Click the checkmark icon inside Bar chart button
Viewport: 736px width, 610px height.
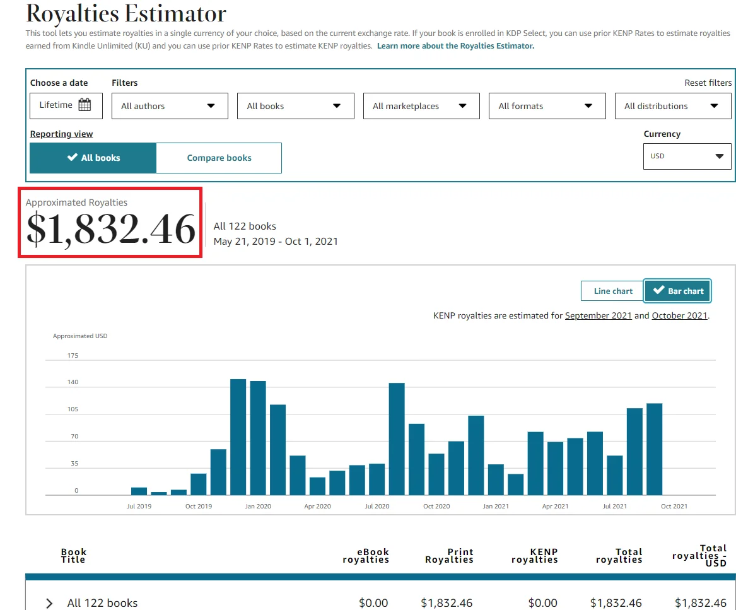click(658, 291)
